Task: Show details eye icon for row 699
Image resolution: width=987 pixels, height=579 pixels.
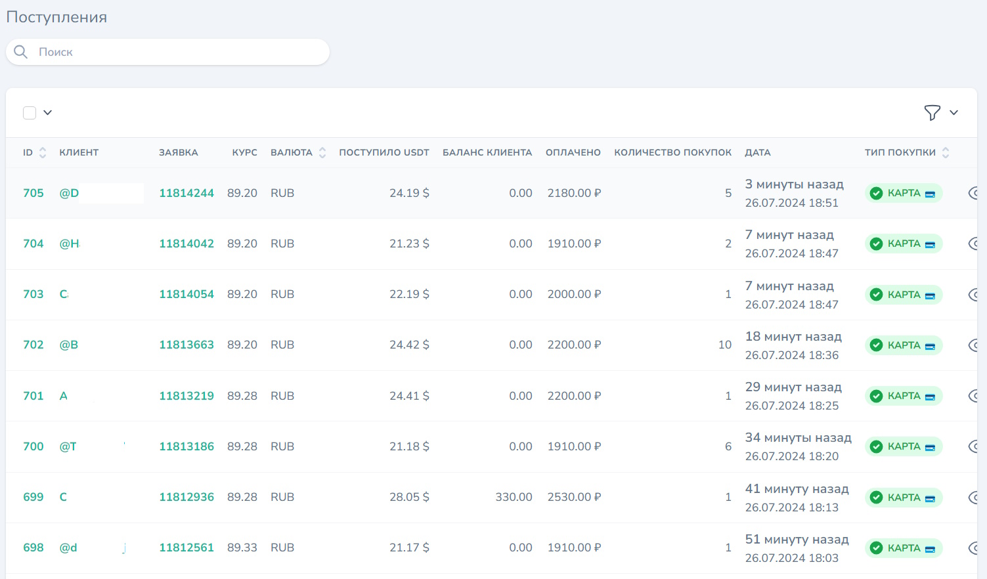Action: click(x=974, y=497)
